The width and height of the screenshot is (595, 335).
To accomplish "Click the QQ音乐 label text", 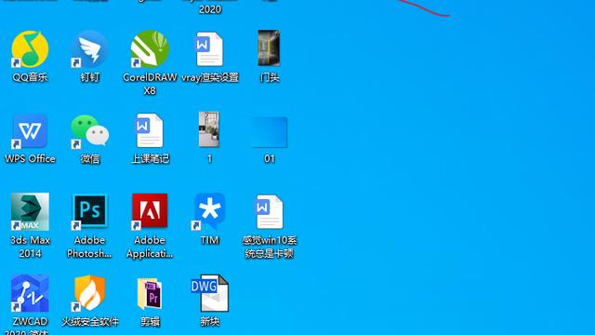I will [x=30, y=77].
